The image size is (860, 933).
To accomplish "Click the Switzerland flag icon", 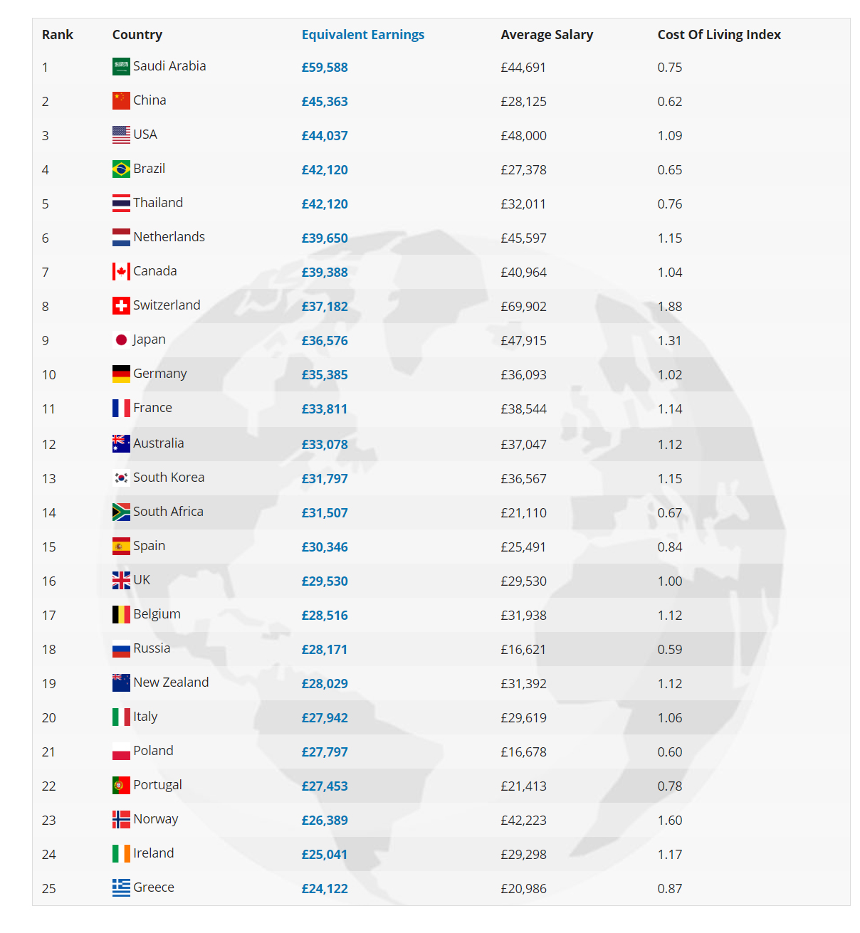I will point(121,306).
